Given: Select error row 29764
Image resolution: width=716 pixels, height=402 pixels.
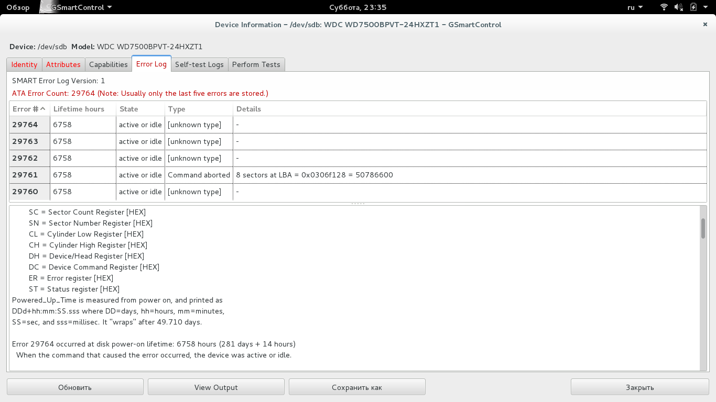Looking at the screenshot, I should coord(358,125).
